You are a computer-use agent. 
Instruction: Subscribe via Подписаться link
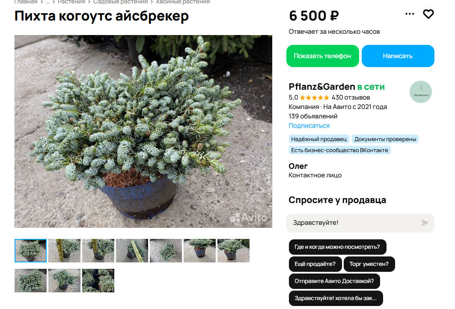[x=309, y=126]
